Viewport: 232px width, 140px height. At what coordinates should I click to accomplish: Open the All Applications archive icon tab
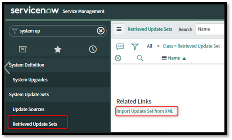pos(23,49)
